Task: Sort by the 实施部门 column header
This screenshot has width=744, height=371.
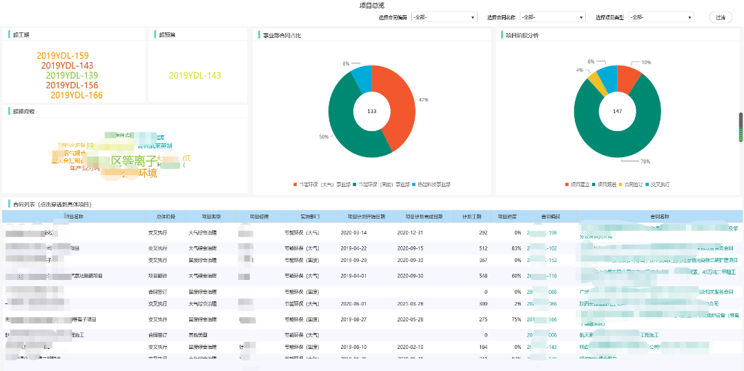Action: (x=310, y=217)
